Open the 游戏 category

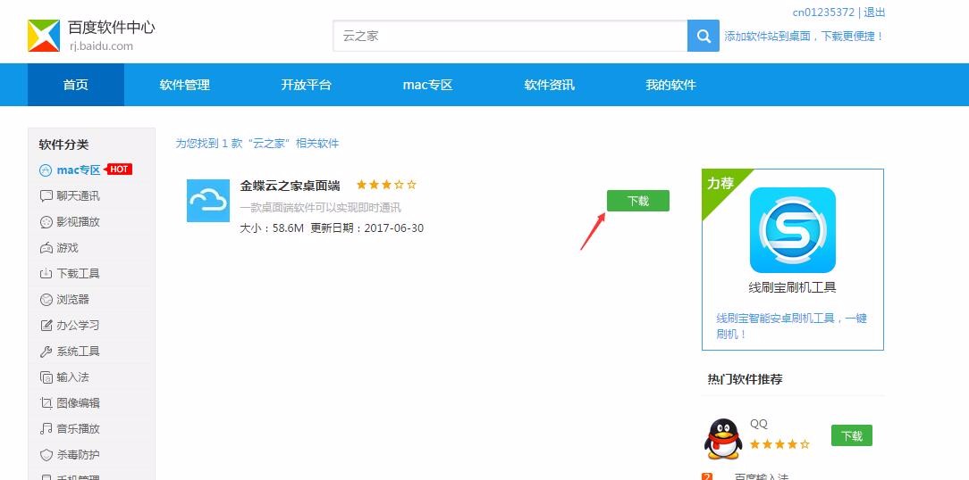(67, 248)
